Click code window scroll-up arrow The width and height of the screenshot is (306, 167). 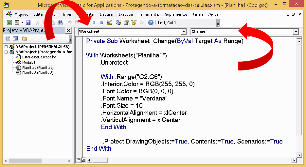[x=299, y=41]
